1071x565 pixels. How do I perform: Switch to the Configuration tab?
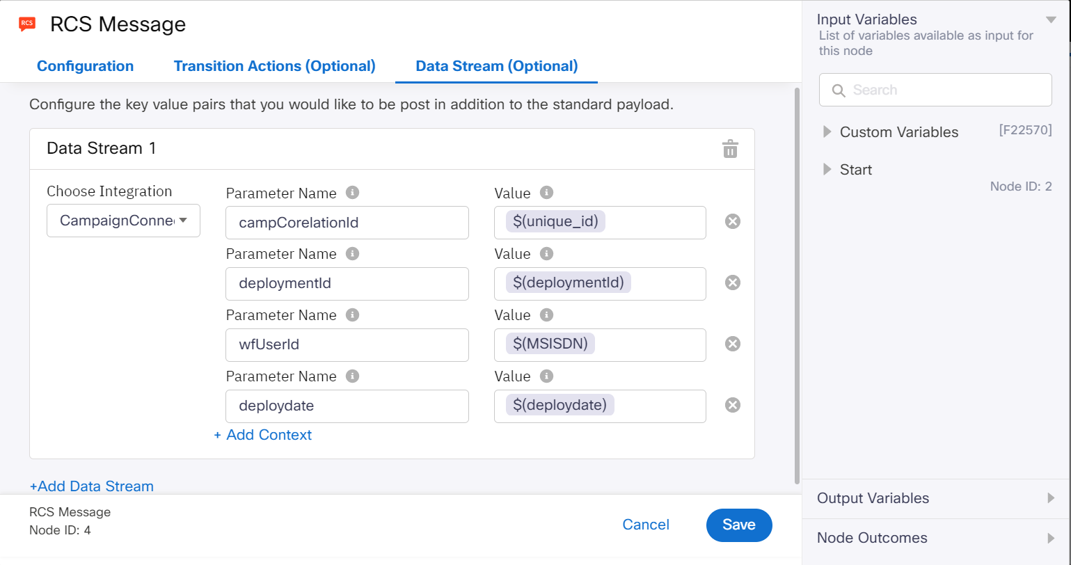point(85,65)
